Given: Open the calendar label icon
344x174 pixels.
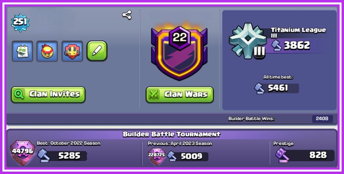Looking at the screenshot, I should [x=22, y=51].
